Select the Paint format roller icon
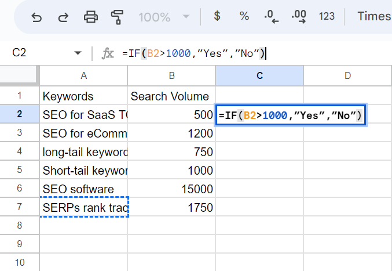Image resolution: width=392 pixels, height=271 pixels. [x=117, y=17]
